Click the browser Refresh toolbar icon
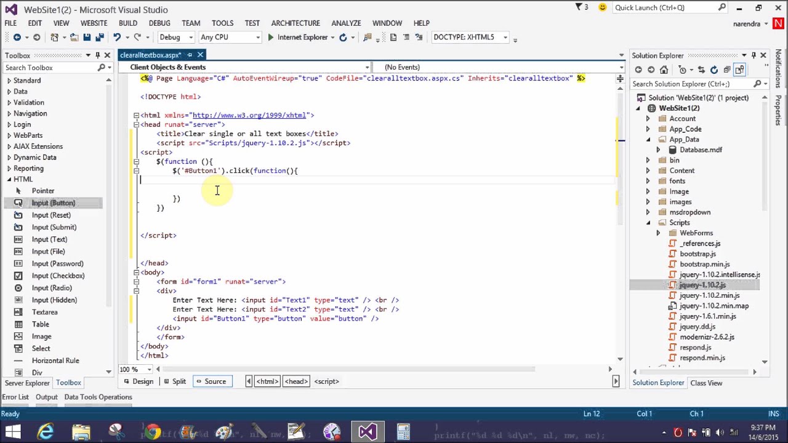The height and width of the screenshot is (443, 788). (343, 38)
